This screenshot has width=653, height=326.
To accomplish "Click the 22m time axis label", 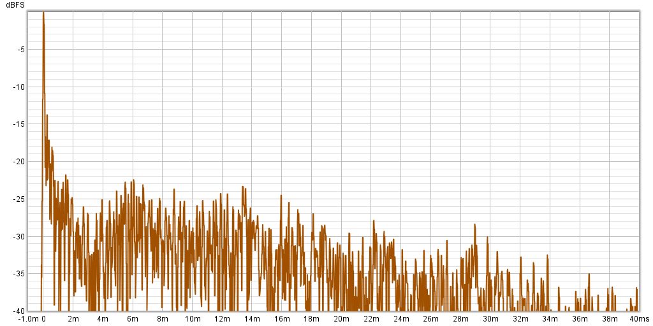I will pyautogui.click(x=371, y=320).
